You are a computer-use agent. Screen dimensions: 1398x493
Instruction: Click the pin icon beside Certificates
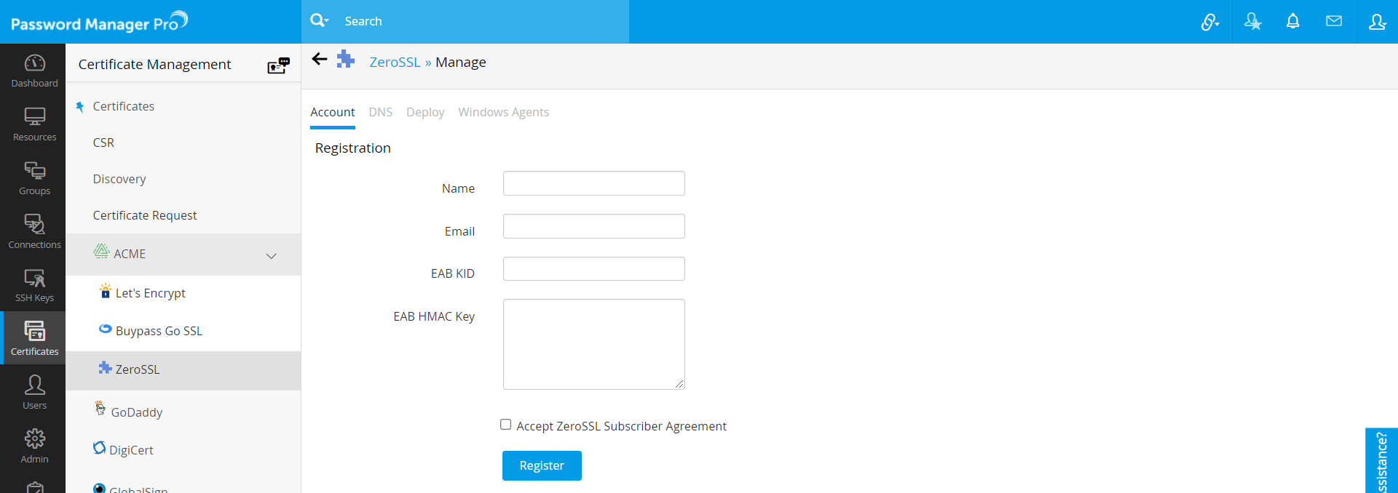[80, 107]
